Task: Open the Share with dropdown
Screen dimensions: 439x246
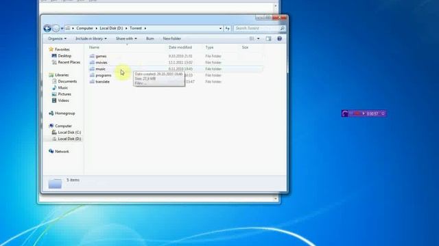Action: tap(126, 38)
